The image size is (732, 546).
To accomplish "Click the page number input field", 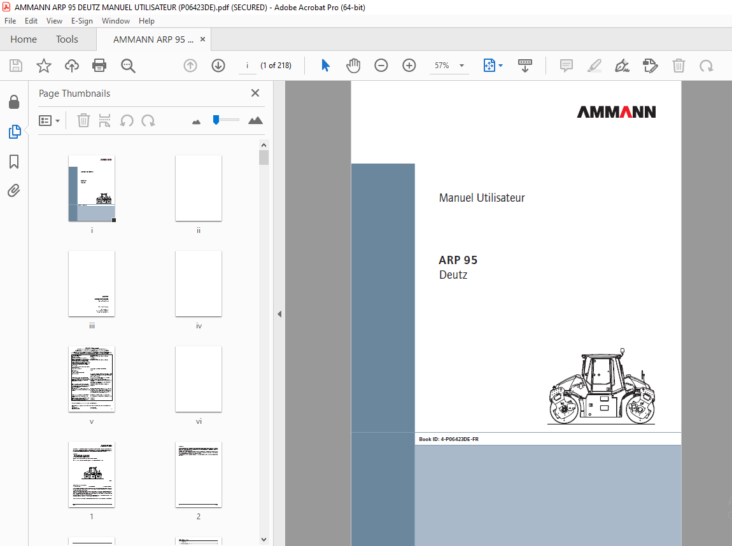I will [x=248, y=66].
